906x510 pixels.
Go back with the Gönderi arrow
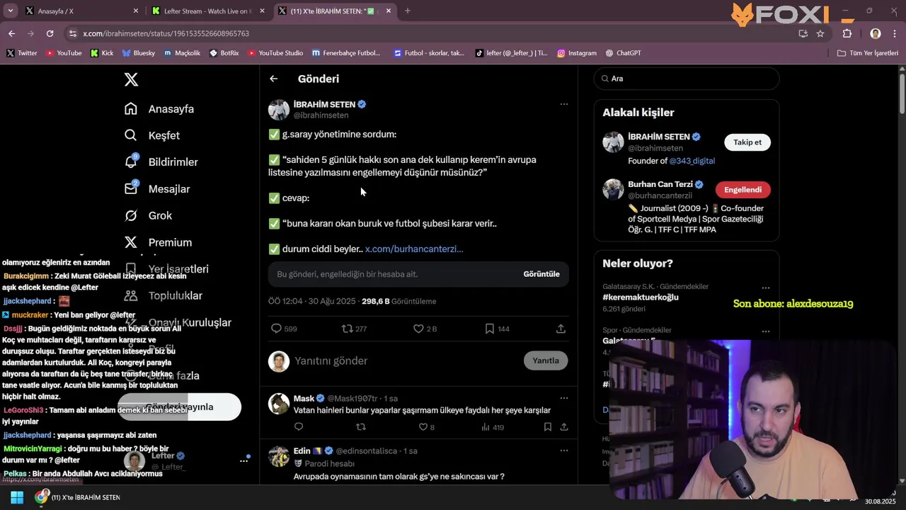[x=274, y=79]
